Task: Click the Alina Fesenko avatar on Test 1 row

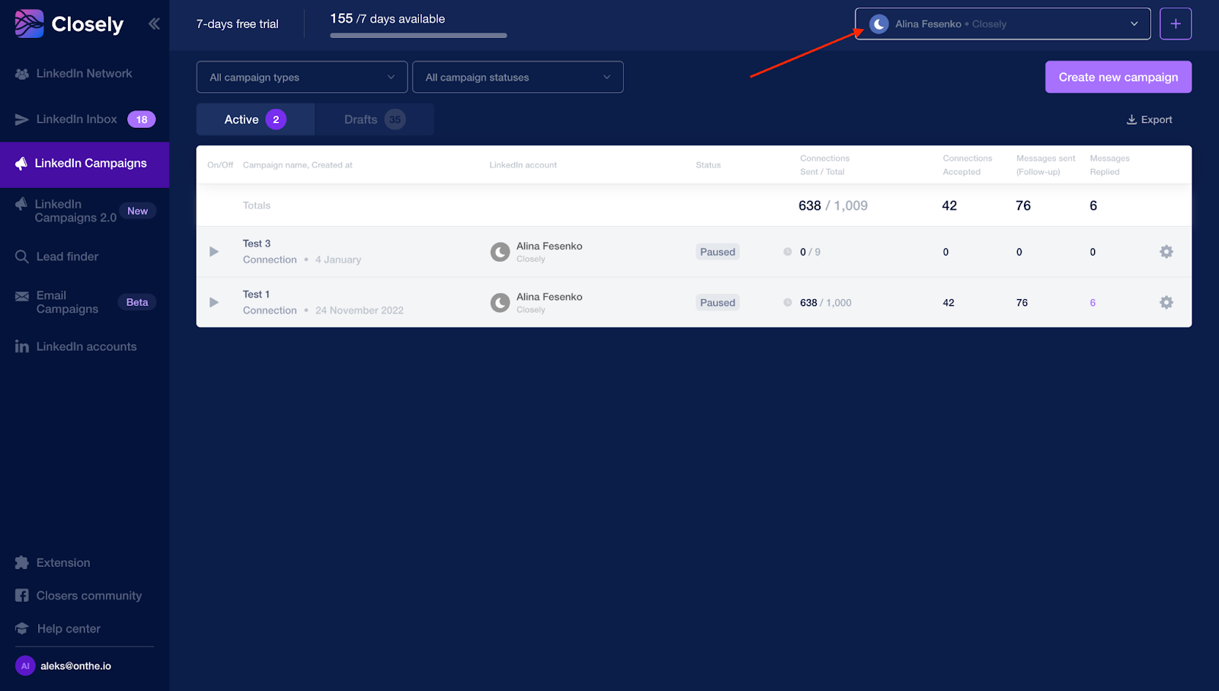Action: 500,303
